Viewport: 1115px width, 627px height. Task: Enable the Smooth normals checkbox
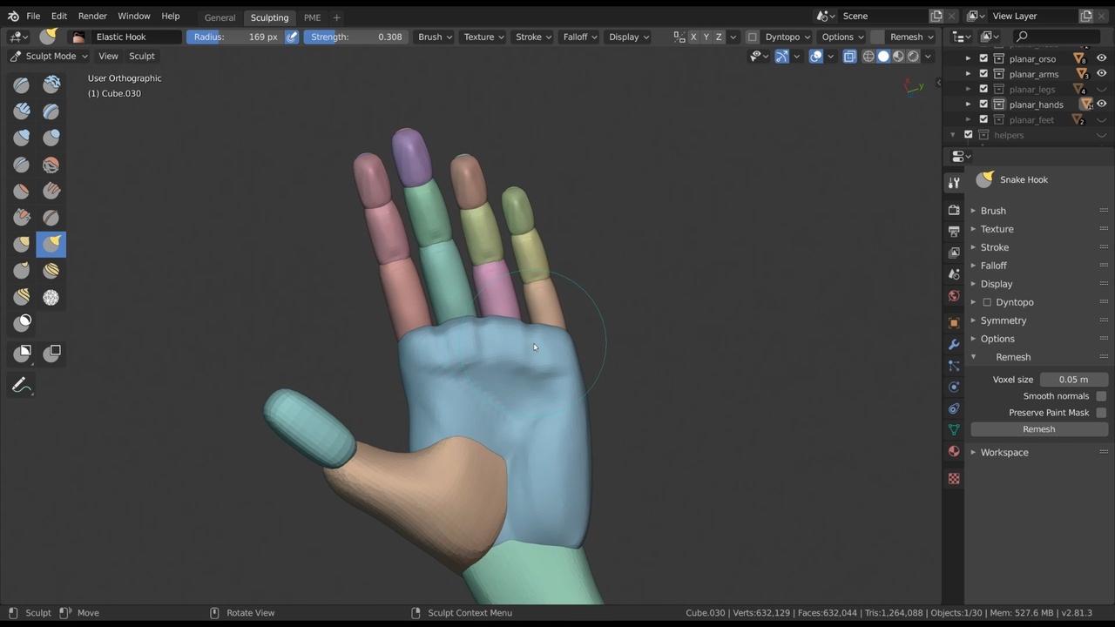(x=1101, y=395)
